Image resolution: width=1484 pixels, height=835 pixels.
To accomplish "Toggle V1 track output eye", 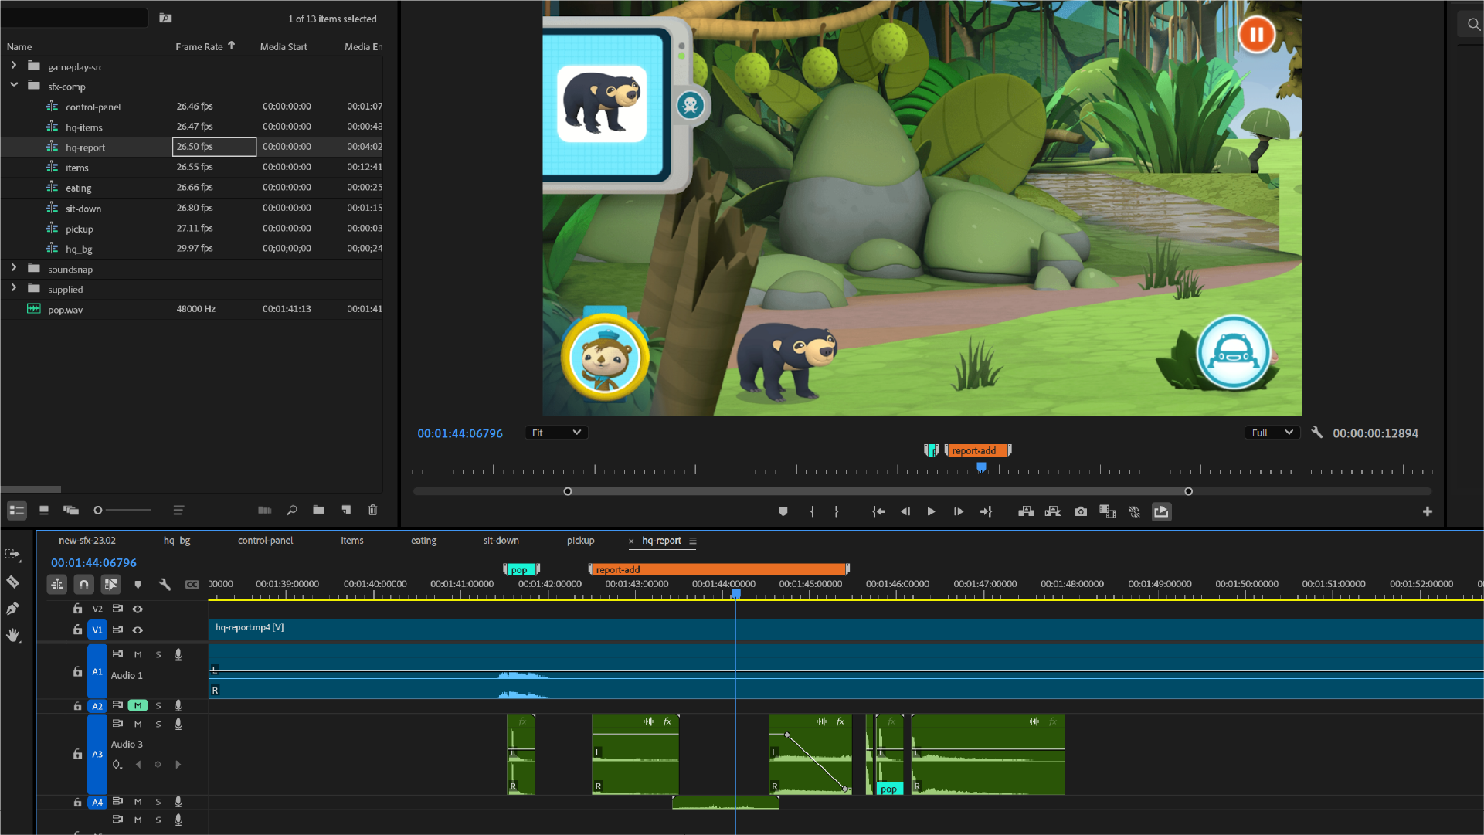I will pos(138,630).
